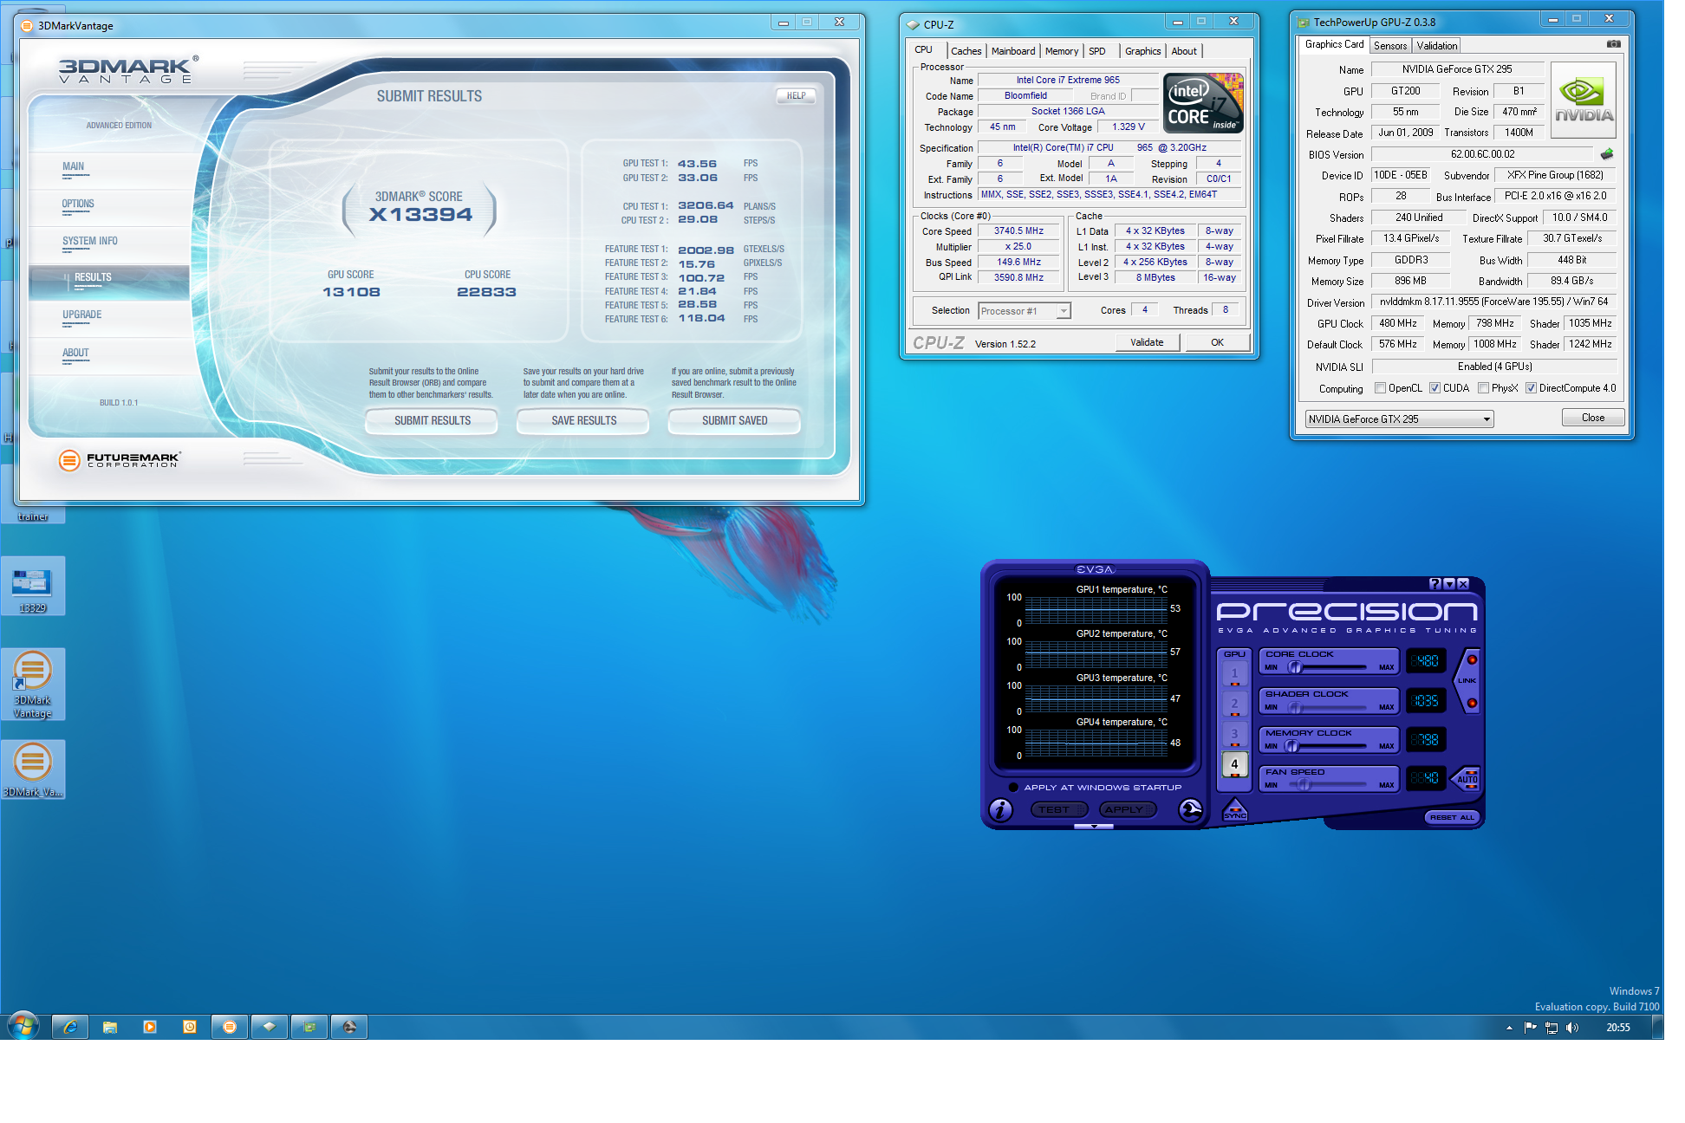This screenshot has height=1123, width=1685.
Task: Switch to CPU-Z taskbar button
Action: [x=270, y=1027]
